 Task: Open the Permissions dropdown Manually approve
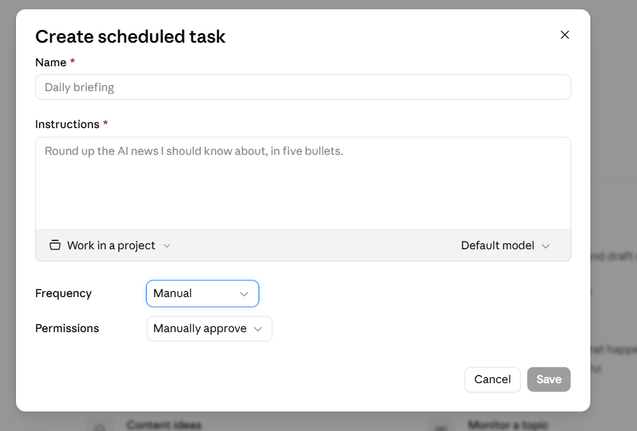click(209, 329)
